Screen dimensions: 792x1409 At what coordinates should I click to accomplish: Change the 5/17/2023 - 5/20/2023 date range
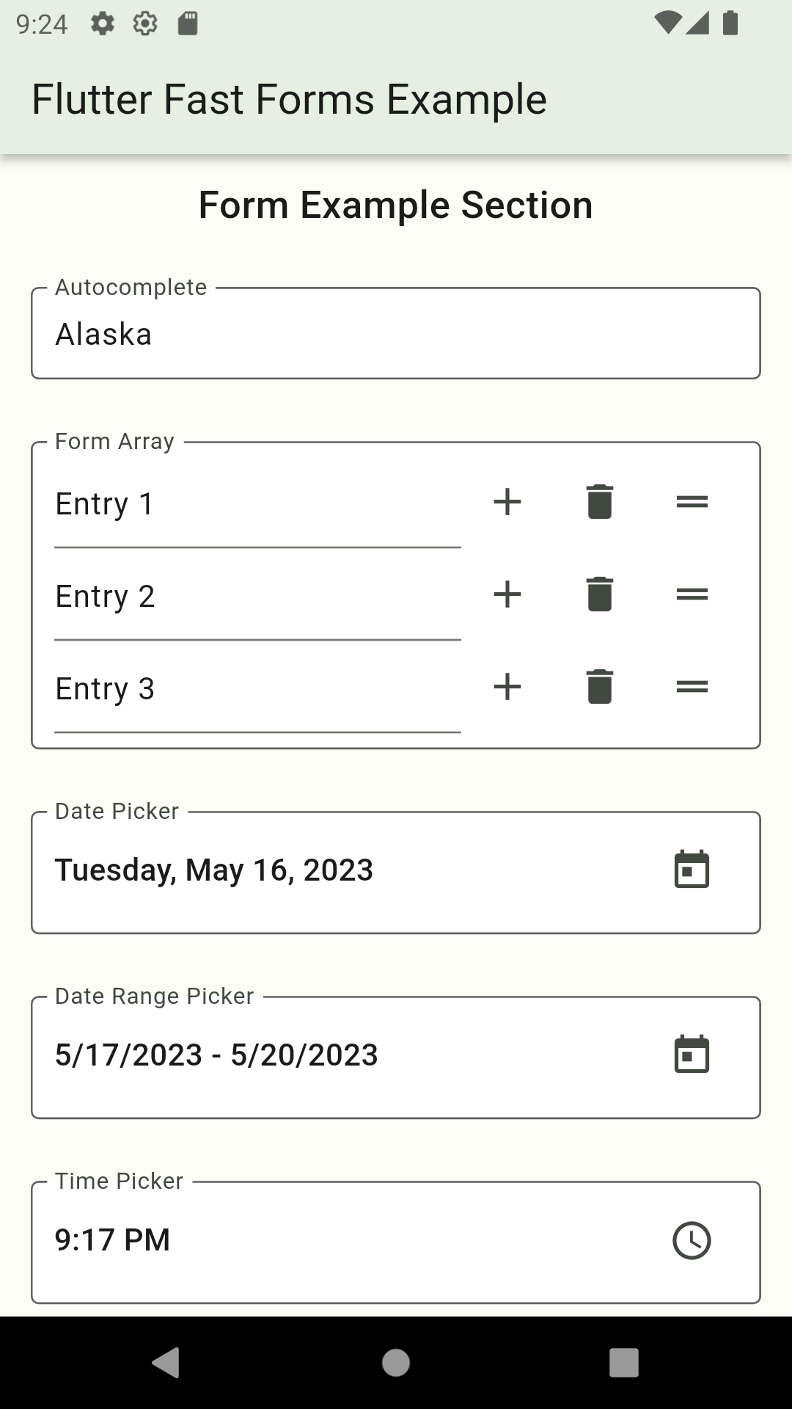[x=216, y=1055]
